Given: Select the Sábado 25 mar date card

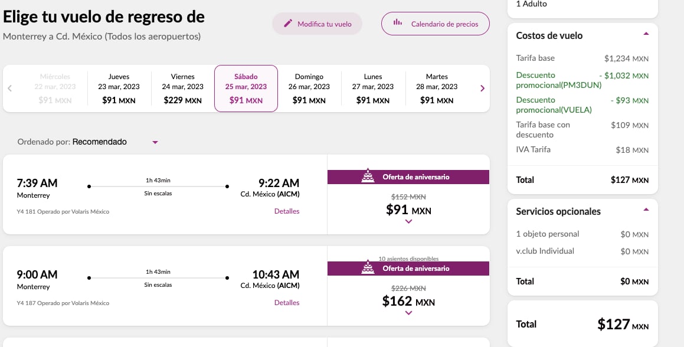Looking at the screenshot, I should pos(246,89).
